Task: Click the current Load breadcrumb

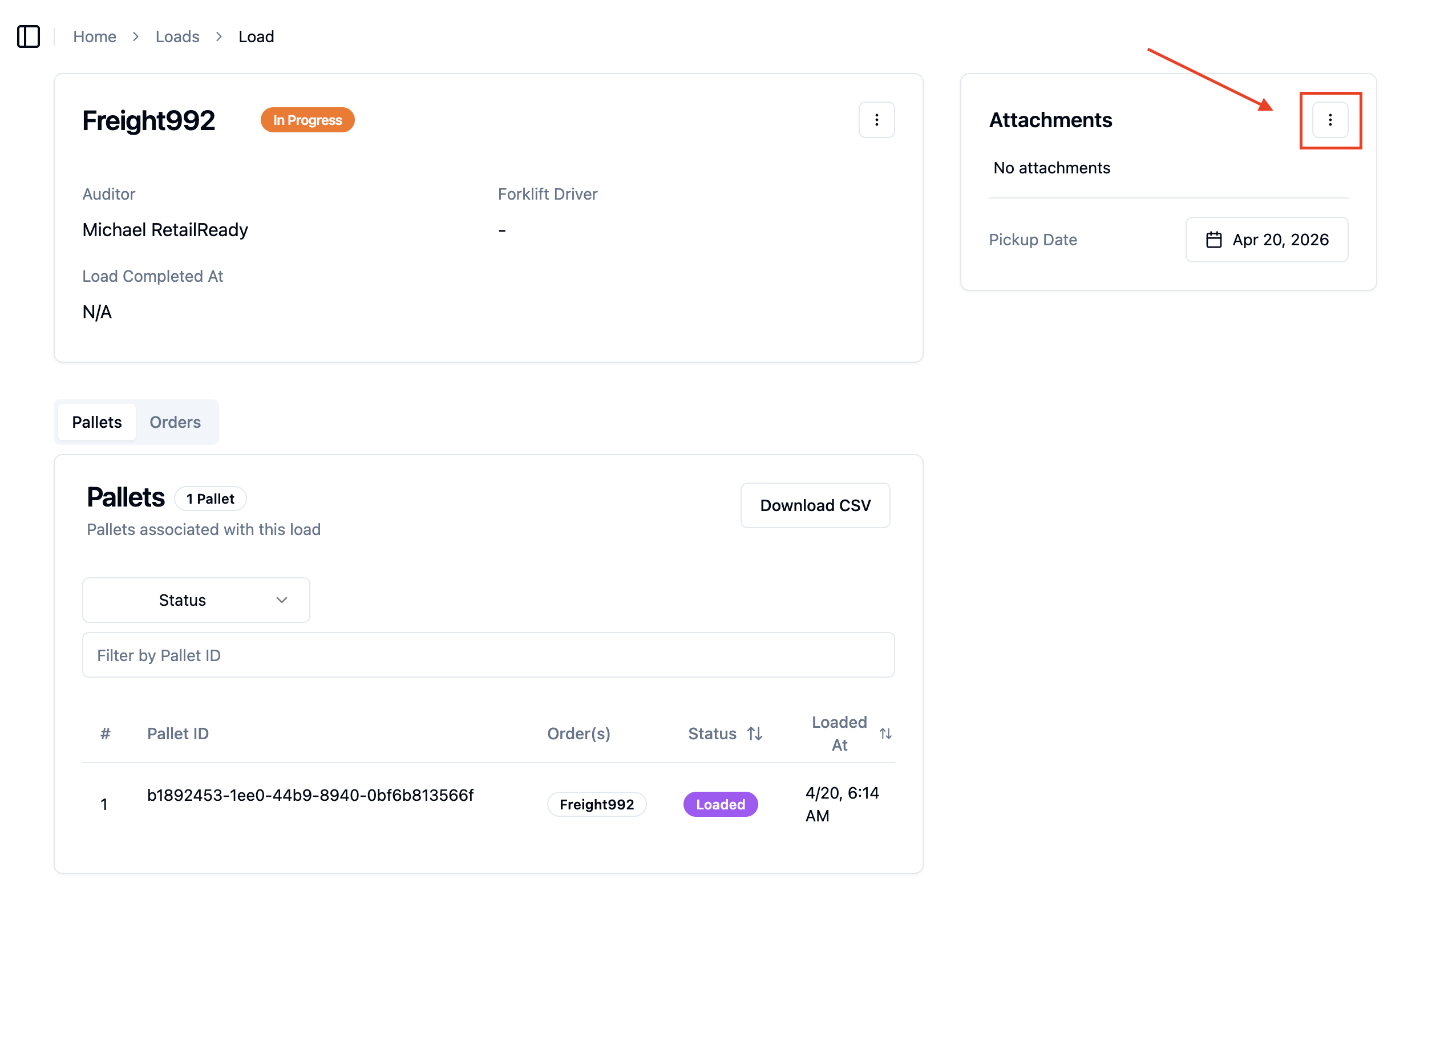Action: click(256, 37)
